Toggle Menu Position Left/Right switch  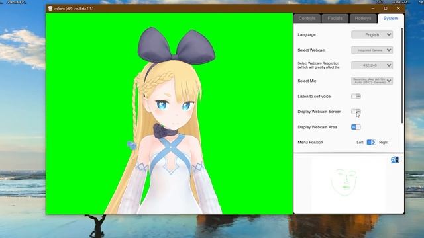click(x=371, y=142)
